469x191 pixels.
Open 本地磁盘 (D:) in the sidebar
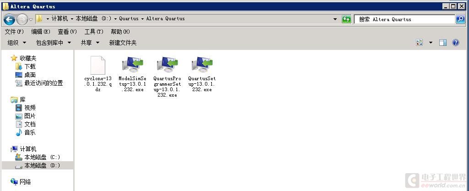[42, 165]
